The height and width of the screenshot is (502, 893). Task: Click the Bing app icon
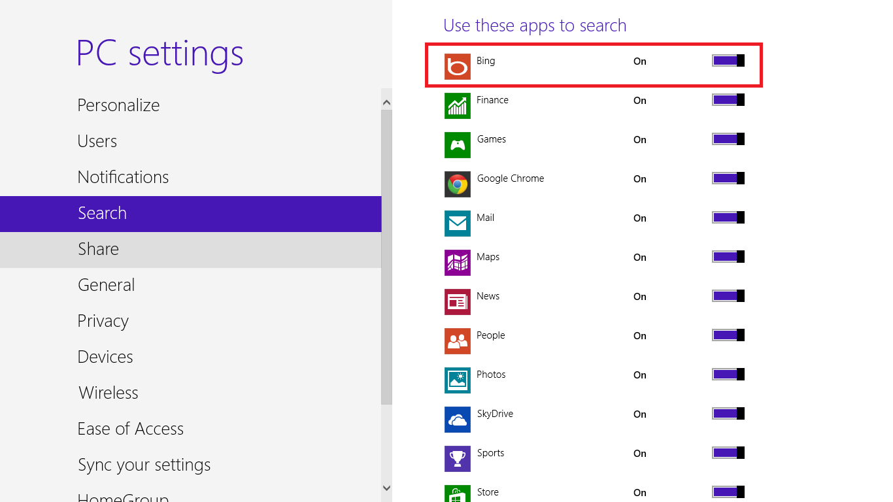pyautogui.click(x=458, y=67)
